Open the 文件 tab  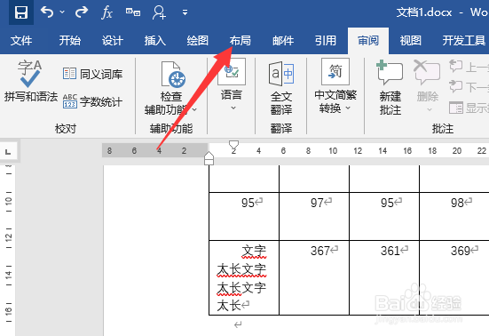[21, 41]
